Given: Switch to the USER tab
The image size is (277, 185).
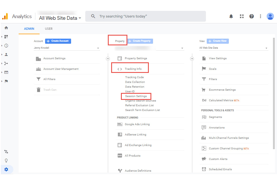Looking at the screenshot, I should click(49, 29).
